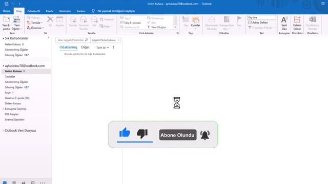The width and height of the screenshot is (328, 184).
Task: Toggle sort order with the up arrow
Action: (x=114, y=48)
